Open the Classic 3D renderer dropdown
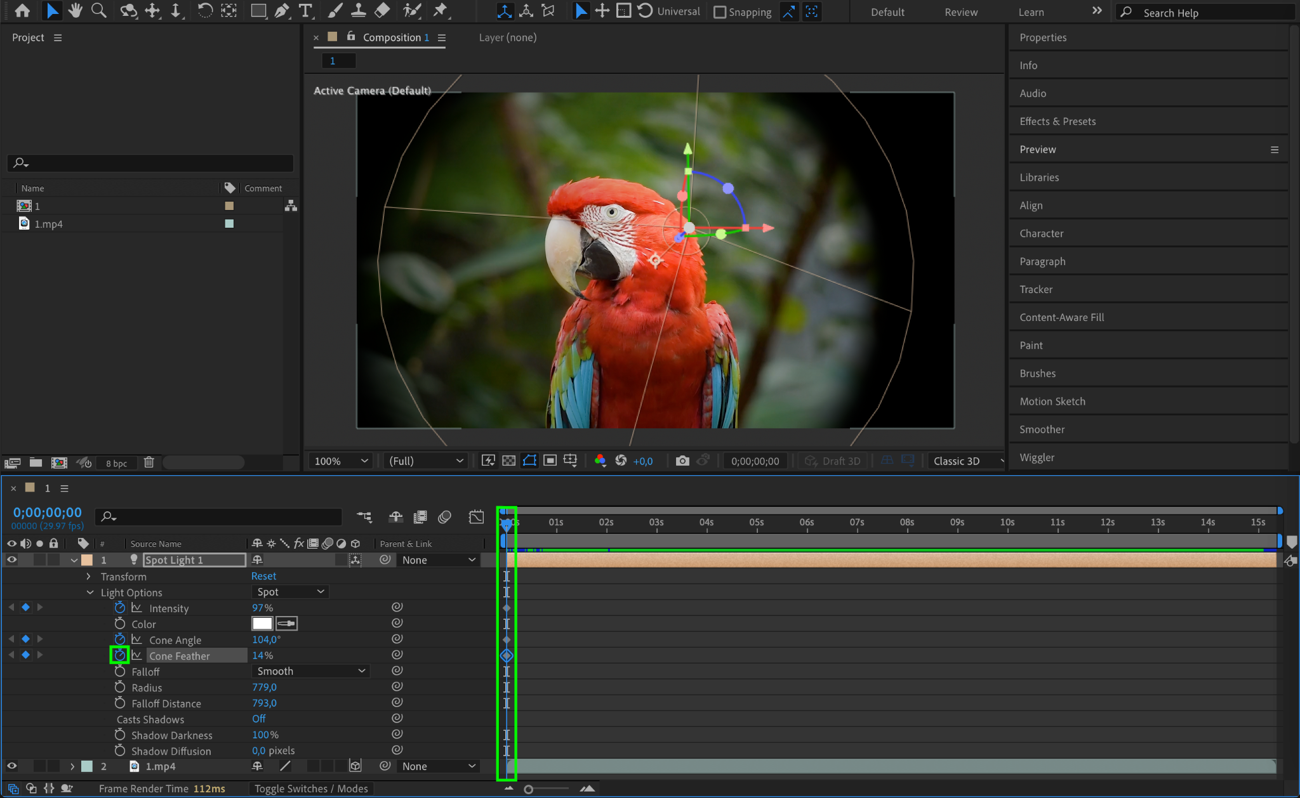Viewport: 1300px width, 798px height. pos(966,461)
